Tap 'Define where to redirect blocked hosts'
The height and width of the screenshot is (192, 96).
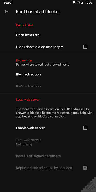point(42,65)
